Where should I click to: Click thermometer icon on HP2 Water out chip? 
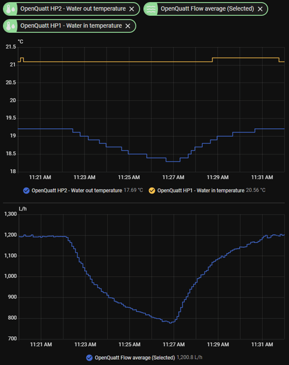point(11,9)
